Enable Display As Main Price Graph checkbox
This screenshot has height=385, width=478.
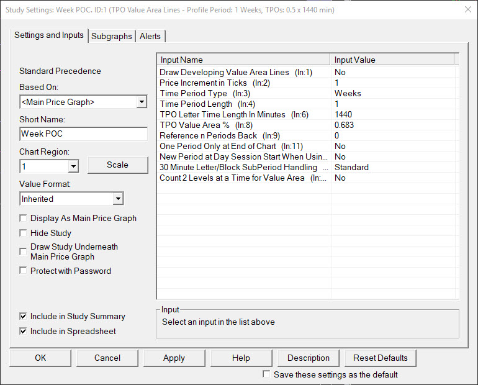(24, 219)
